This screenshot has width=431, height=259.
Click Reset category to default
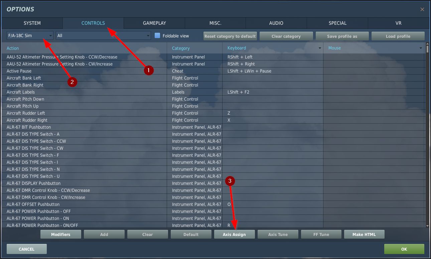230,36
